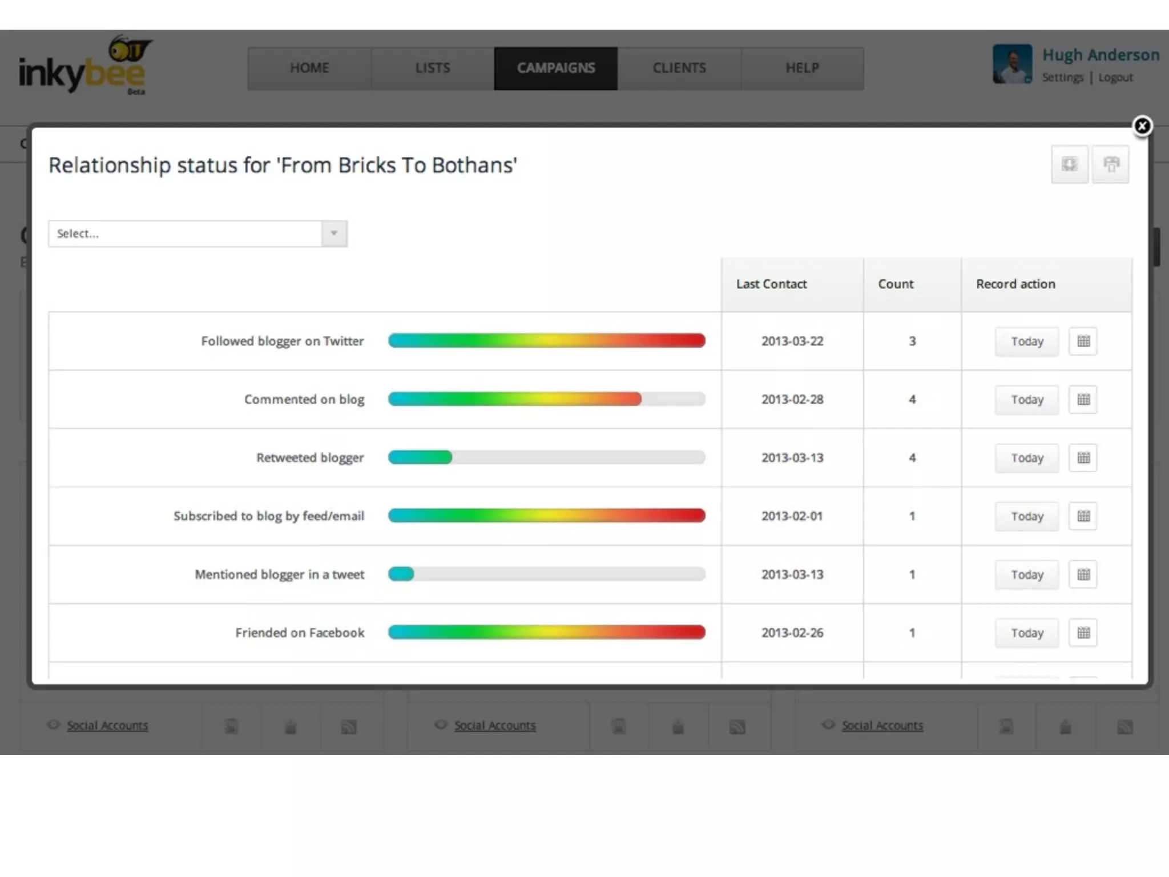The width and height of the screenshot is (1169, 877).
Task: Open calendar picker for Friended on Facebook
Action: (1083, 633)
